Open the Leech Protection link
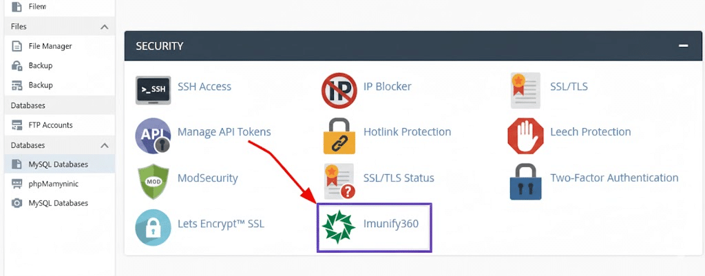The height and width of the screenshot is (276, 705). coord(590,131)
